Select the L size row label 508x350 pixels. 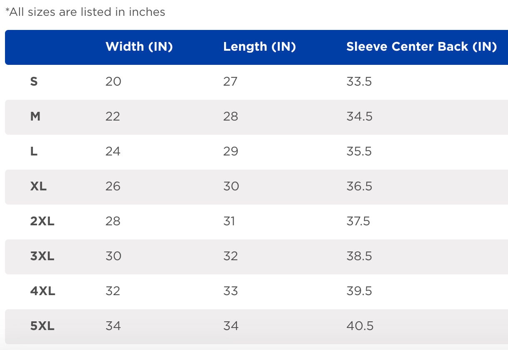click(x=34, y=151)
